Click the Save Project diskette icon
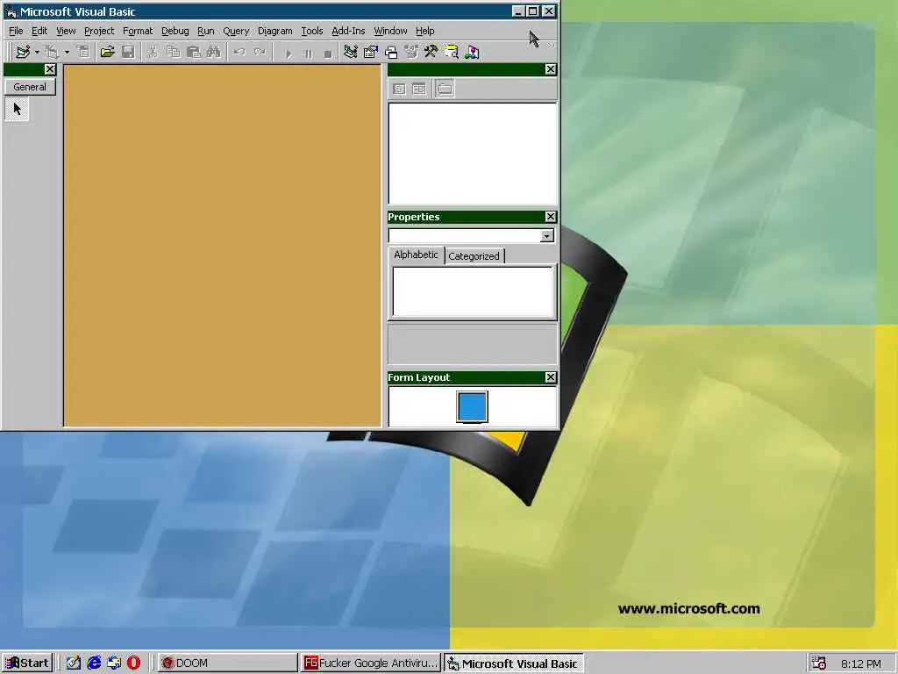This screenshot has height=674, width=898. point(128,52)
